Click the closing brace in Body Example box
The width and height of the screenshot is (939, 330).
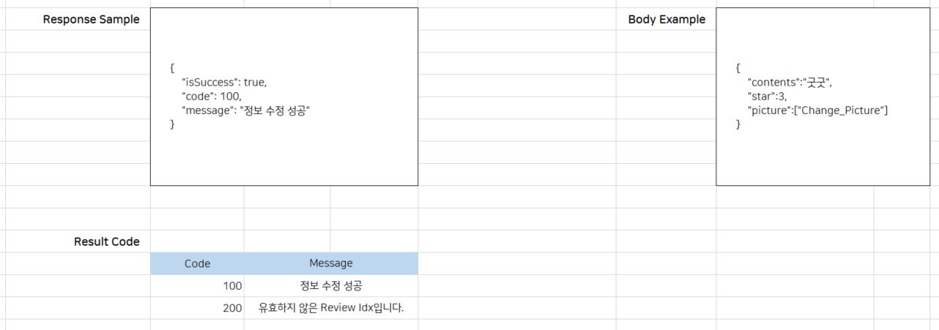(738, 124)
